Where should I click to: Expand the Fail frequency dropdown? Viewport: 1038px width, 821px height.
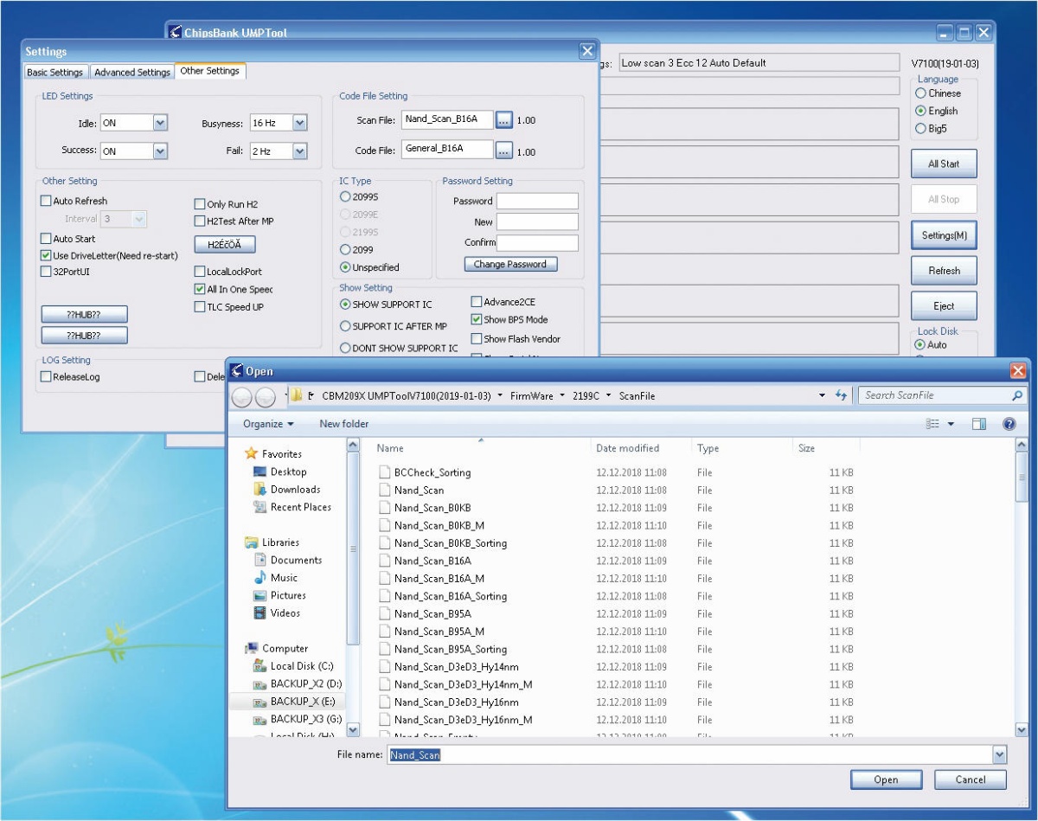point(300,151)
